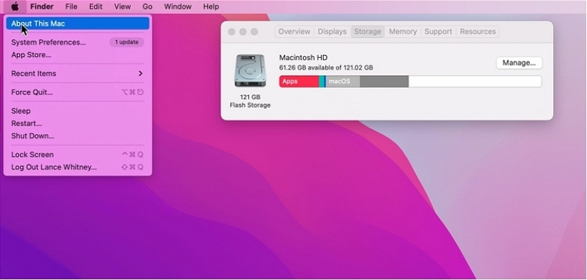Open the Window menu

pyautogui.click(x=178, y=7)
